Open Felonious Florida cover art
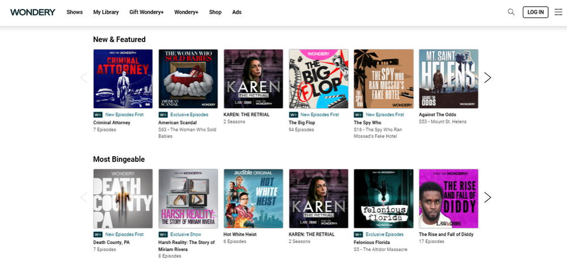This screenshot has width=567, height=269. (x=384, y=199)
